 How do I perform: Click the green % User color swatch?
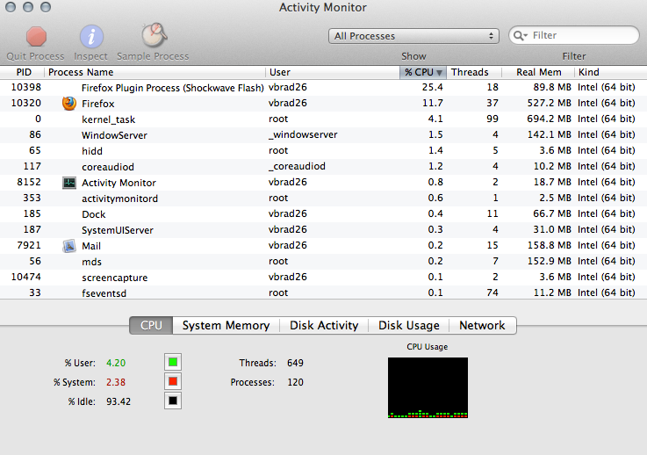click(x=173, y=362)
